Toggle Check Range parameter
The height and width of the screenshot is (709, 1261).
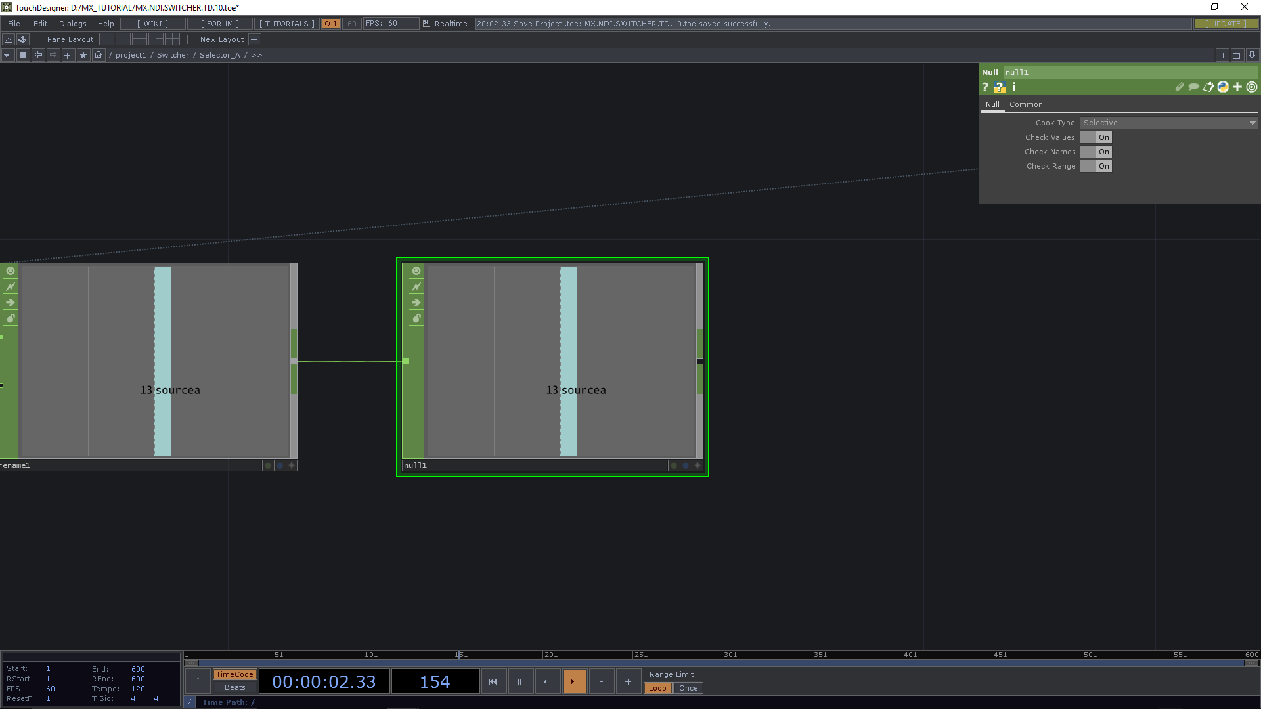point(1096,166)
